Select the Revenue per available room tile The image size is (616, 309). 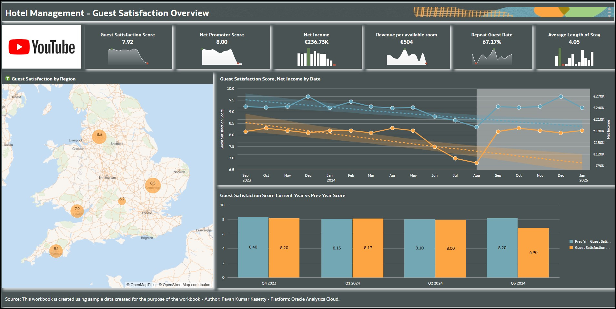click(x=408, y=47)
